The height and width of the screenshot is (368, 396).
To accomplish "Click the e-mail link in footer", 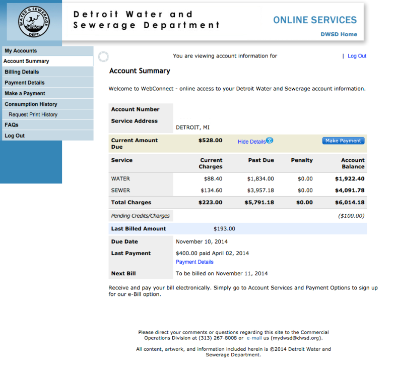I will [254, 338].
